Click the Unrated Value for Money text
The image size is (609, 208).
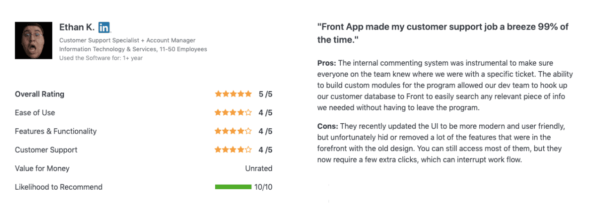[258, 168]
